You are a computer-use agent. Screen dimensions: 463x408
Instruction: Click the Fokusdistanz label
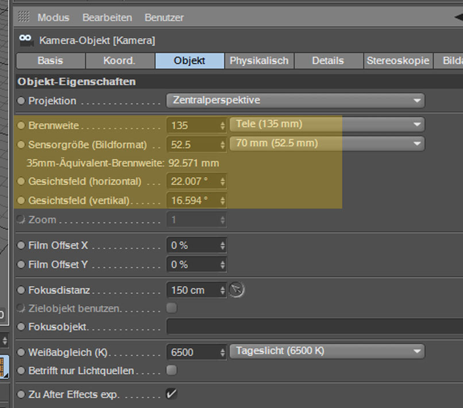point(59,290)
